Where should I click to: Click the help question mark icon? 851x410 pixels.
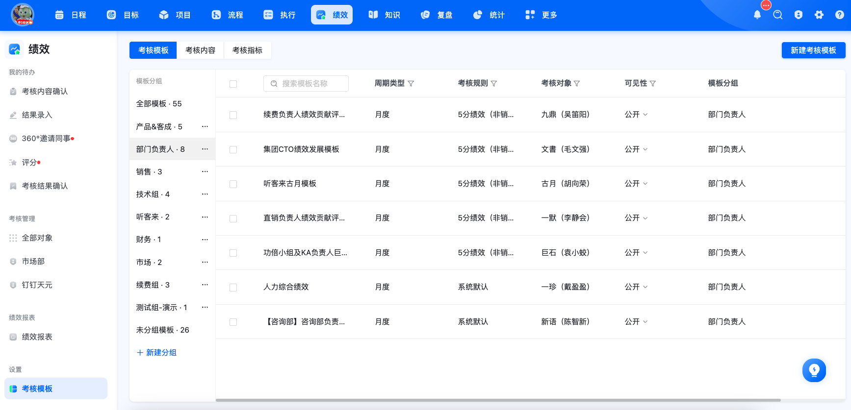pyautogui.click(x=840, y=15)
